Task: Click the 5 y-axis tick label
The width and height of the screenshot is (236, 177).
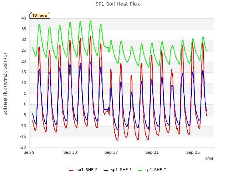Action: pyautogui.click(x=25, y=93)
